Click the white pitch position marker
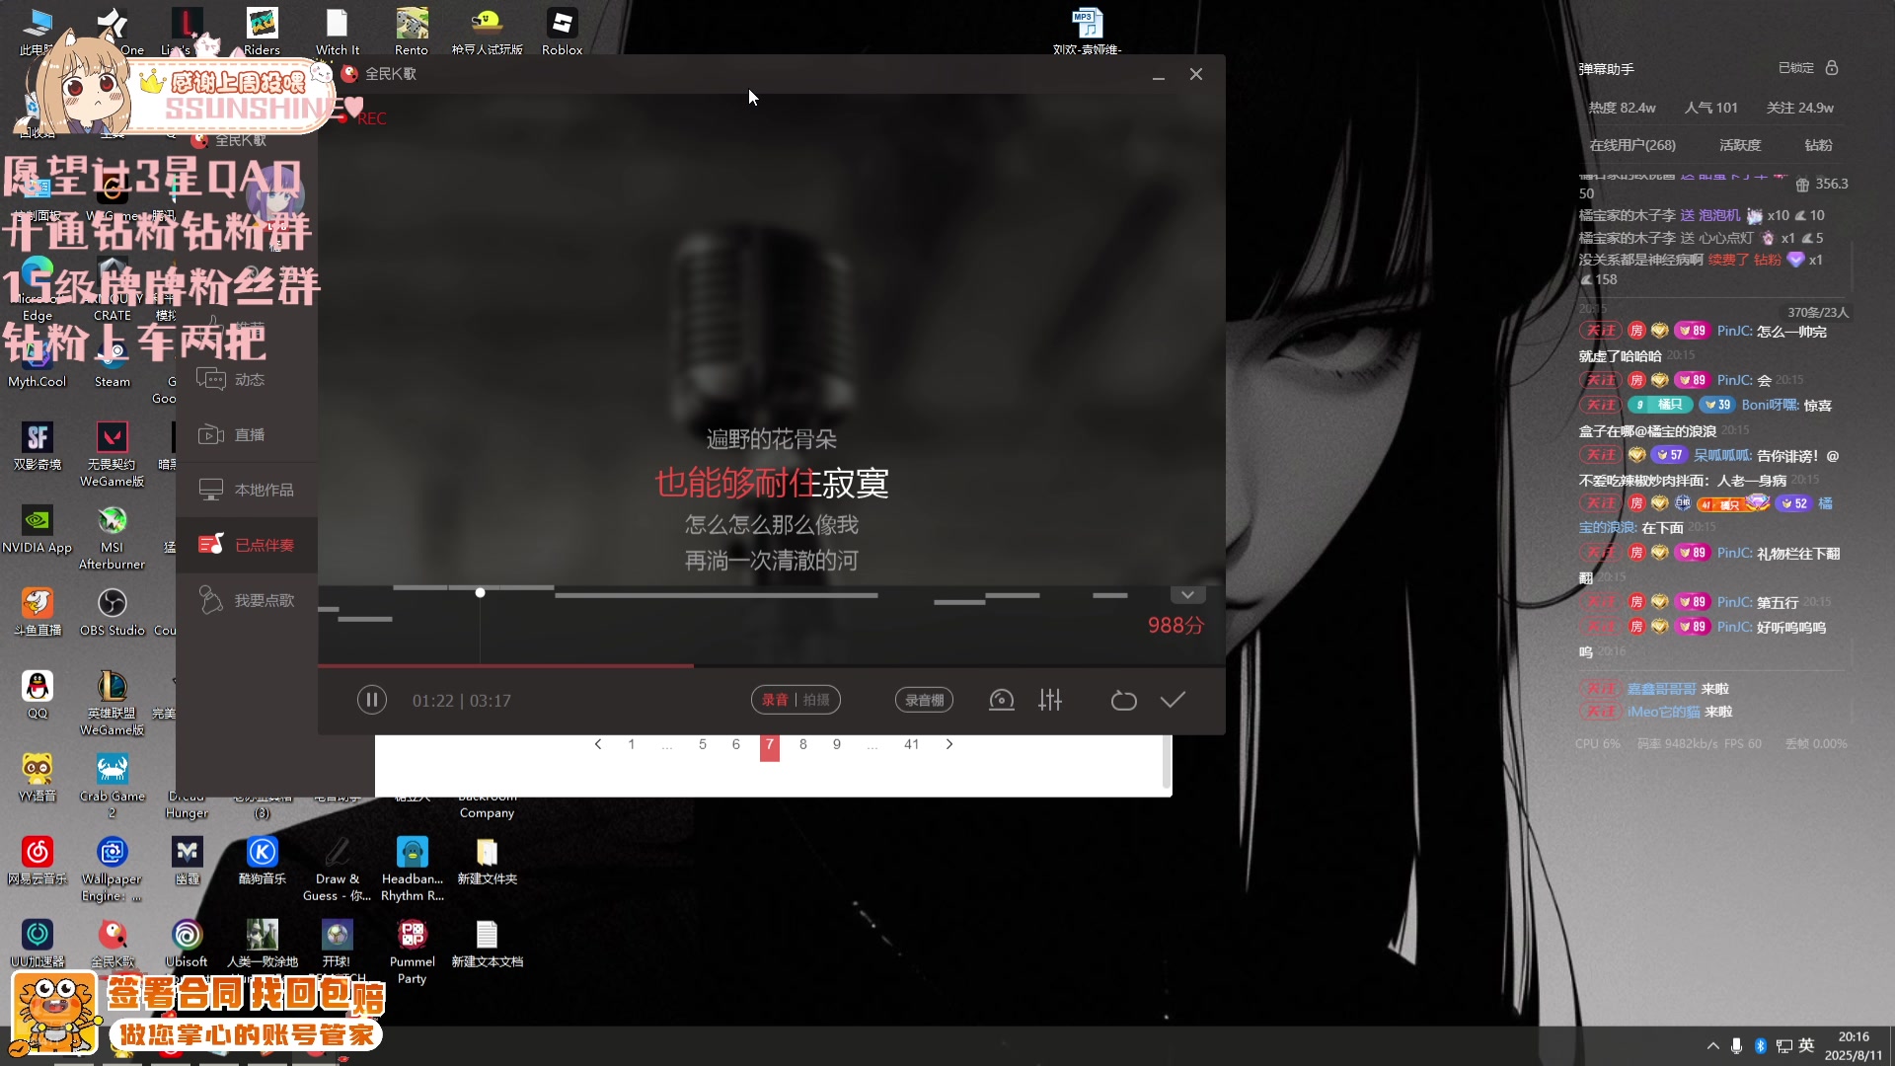The width and height of the screenshot is (1895, 1066). [x=480, y=593]
